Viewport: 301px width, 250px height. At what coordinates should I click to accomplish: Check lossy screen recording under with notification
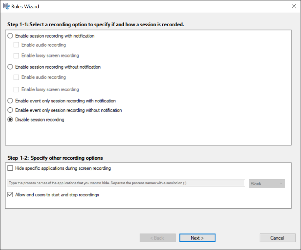pos(17,55)
